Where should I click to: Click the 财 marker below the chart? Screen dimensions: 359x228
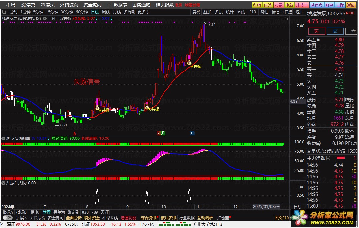click(192, 133)
